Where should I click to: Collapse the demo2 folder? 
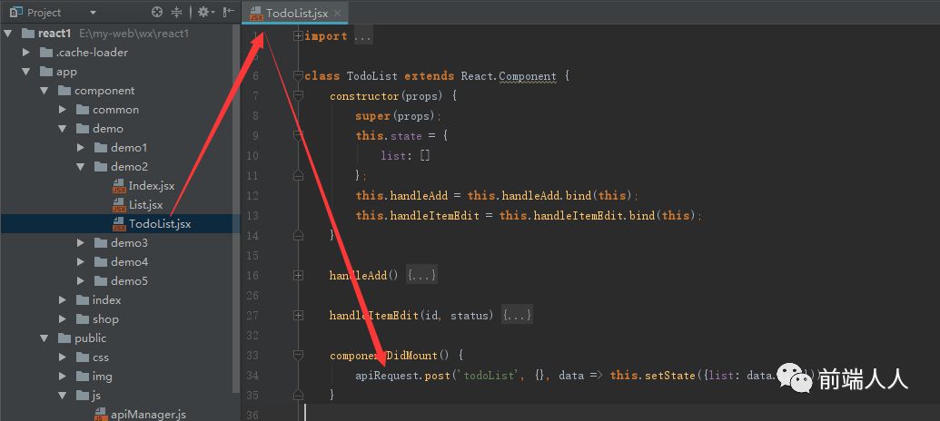[x=80, y=167]
